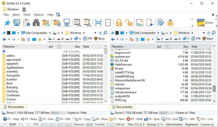Open the folder with globe FTP icon
Image resolution: width=218 pixels, height=127 pixels.
[x=57, y=23]
